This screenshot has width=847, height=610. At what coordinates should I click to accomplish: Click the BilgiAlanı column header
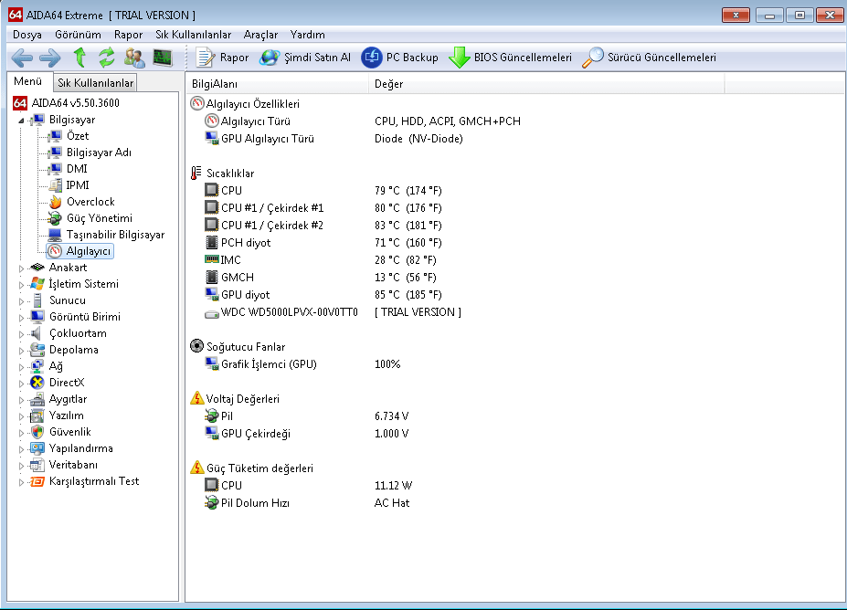(x=277, y=84)
